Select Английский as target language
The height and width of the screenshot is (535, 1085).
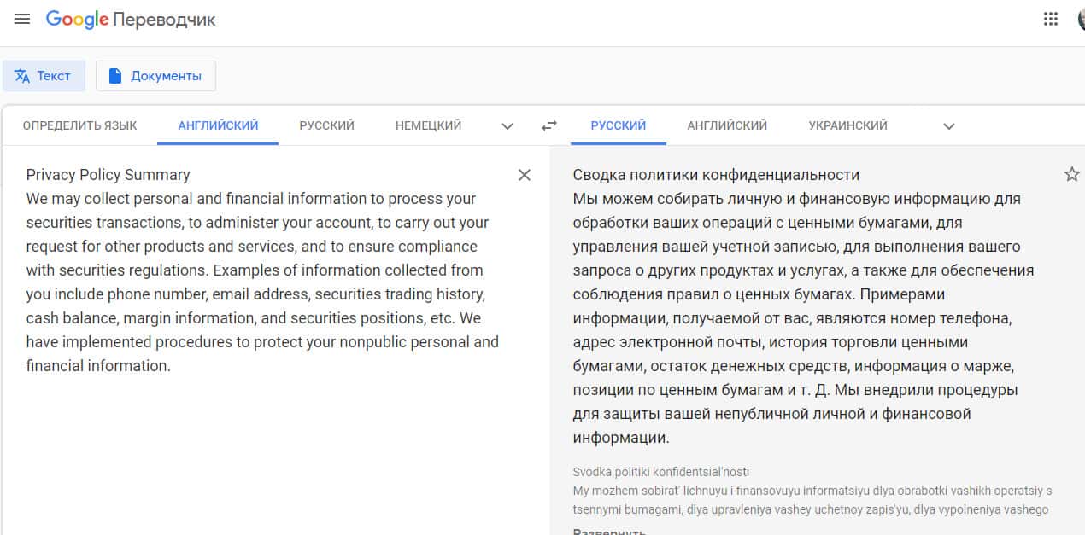pyautogui.click(x=727, y=125)
